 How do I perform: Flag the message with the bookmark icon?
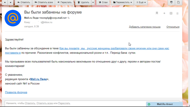pyautogui.click(x=157, y=13)
